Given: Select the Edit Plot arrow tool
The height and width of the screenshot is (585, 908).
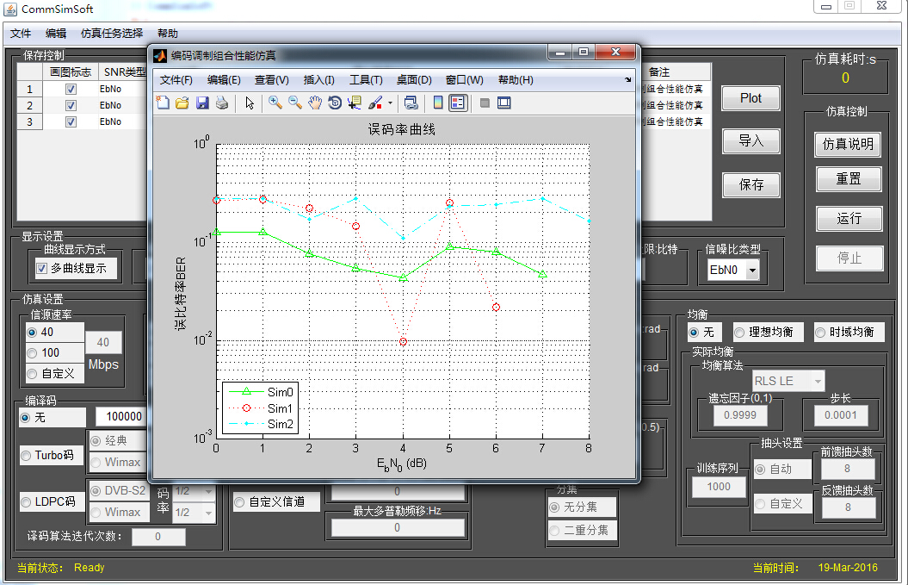Looking at the screenshot, I should click(x=250, y=103).
